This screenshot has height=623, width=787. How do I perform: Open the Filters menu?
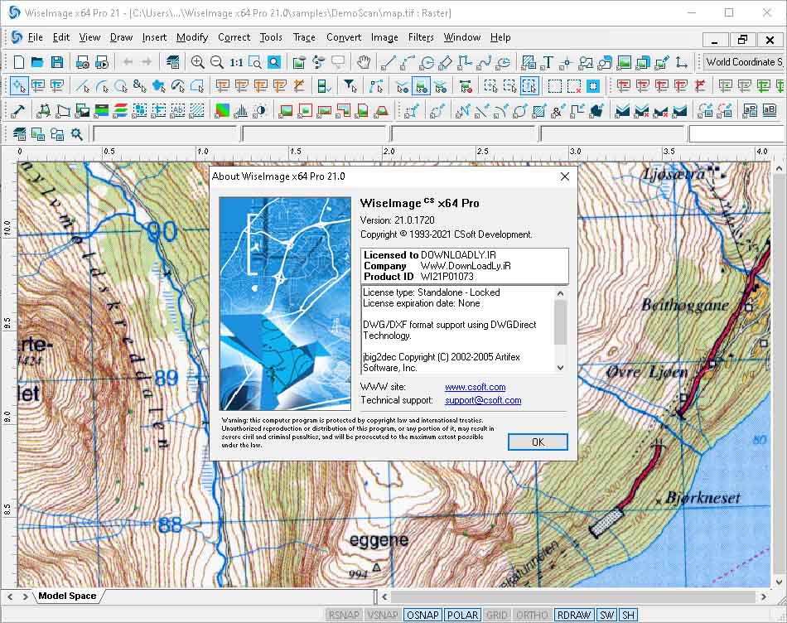pos(421,37)
